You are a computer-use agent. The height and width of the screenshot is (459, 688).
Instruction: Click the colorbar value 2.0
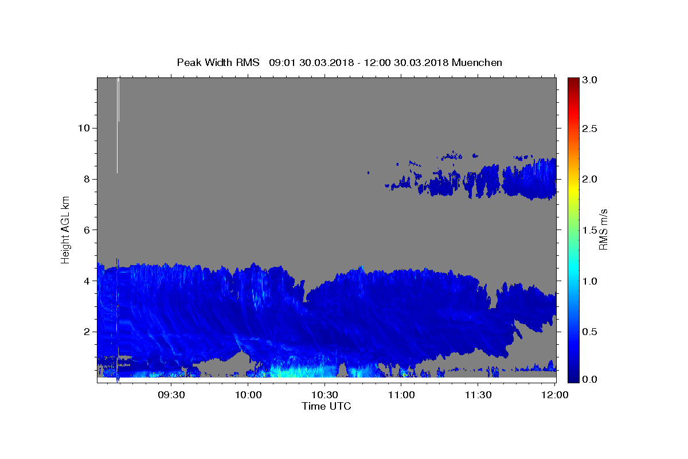[x=591, y=179]
